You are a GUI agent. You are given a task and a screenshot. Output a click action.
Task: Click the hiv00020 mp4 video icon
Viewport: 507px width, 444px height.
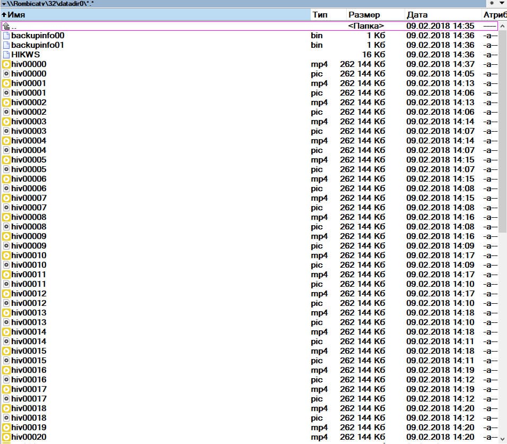(6, 437)
